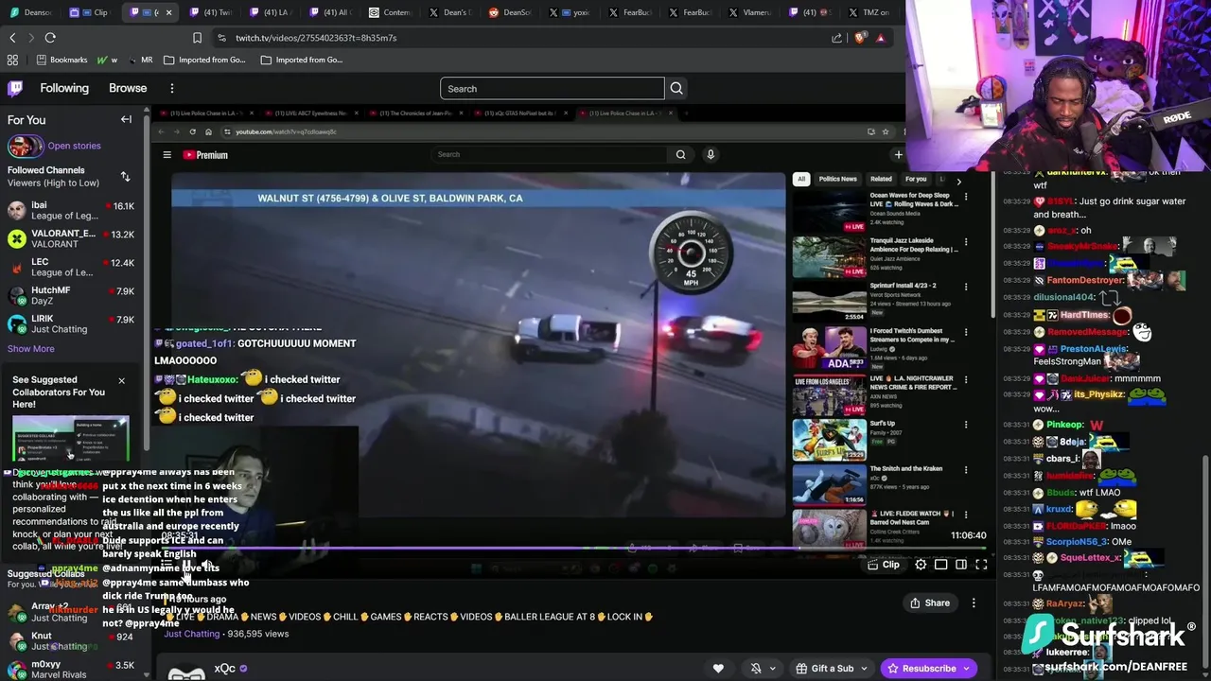The image size is (1211, 681).
Task: Open VALORANT_E channel in followed list
Action: point(71,239)
